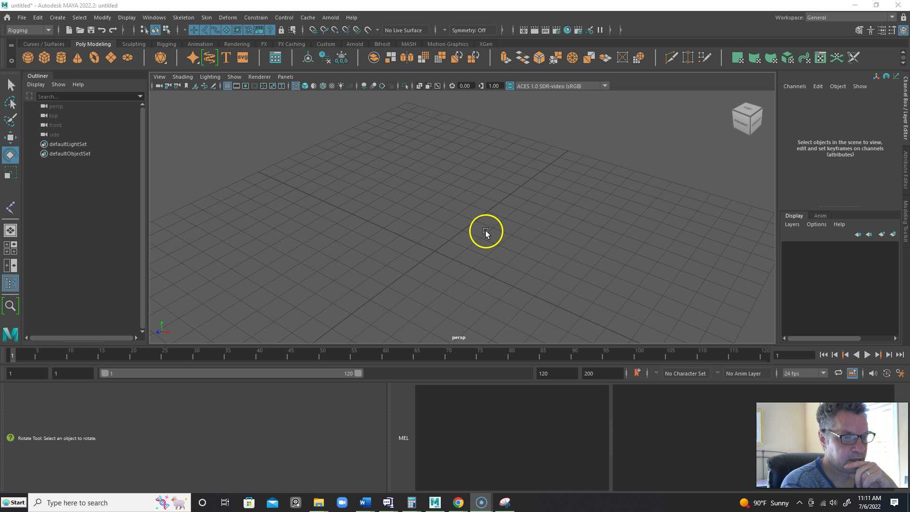This screenshot has width=910, height=512.
Task: Launch Google Chrome from the taskbar
Action: tap(458, 502)
